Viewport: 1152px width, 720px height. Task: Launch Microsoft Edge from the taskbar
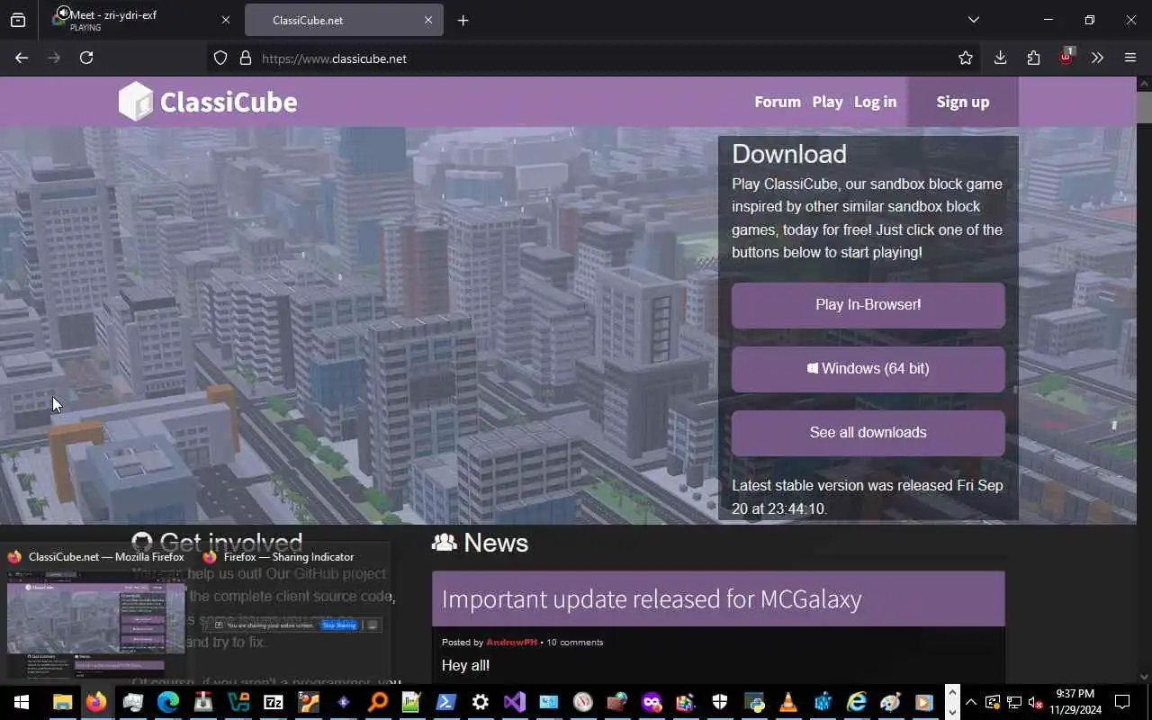(167, 702)
